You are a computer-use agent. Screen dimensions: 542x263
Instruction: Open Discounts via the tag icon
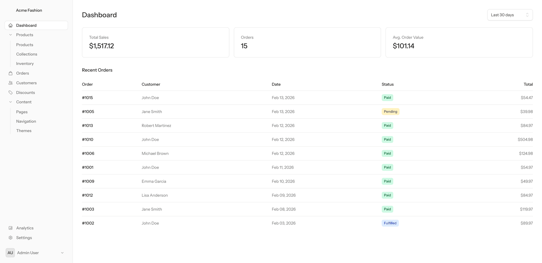(x=10, y=92)
